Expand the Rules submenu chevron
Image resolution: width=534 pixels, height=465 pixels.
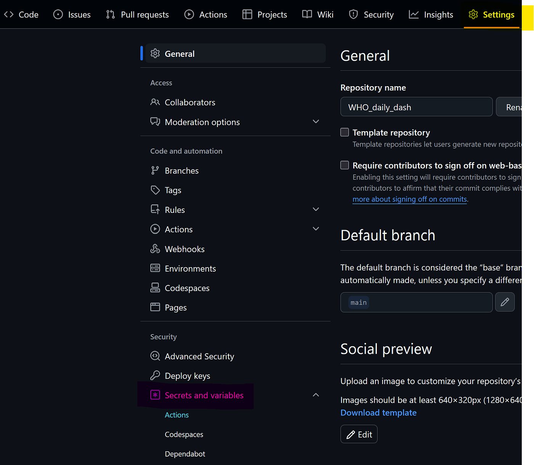[316, 209]
